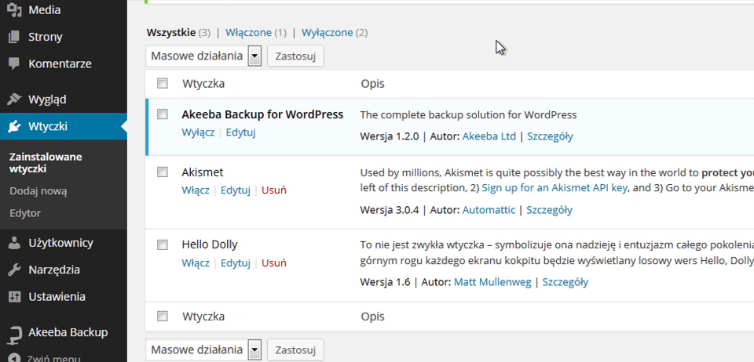Click the Wygląd paintbrush icon
This screenshot has height=362, width=754.
[x=14, y=100]
